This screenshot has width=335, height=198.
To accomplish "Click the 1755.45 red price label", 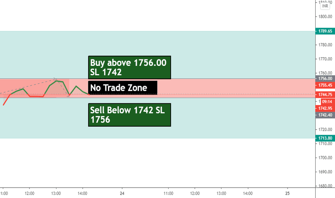I will (325, 85).
